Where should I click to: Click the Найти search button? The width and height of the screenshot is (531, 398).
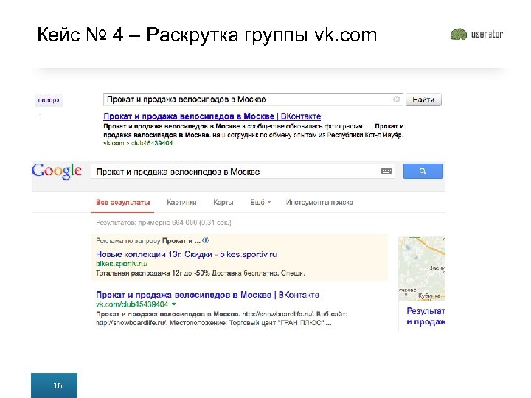coord(423,99)
